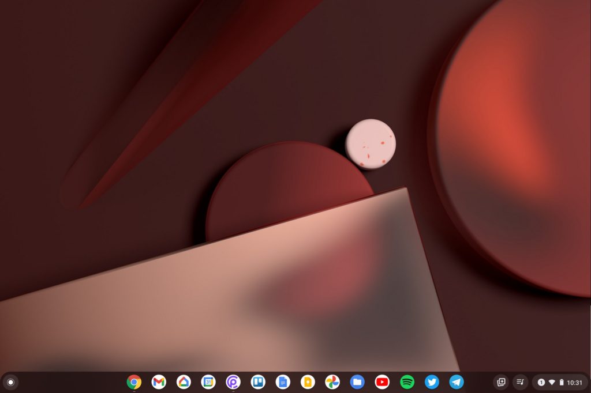Open Spotify from the shelf
Screen dimensions: 591x393
[407, 383]
